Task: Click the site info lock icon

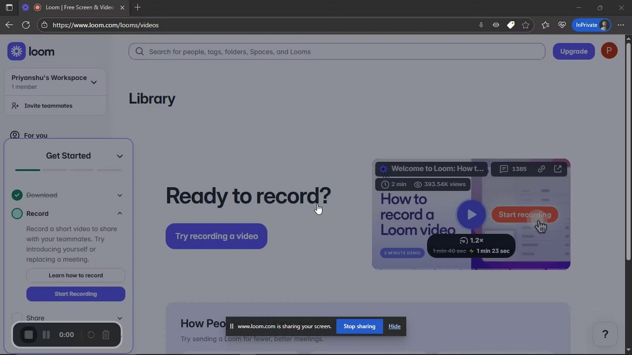Action: click(44, 25)
